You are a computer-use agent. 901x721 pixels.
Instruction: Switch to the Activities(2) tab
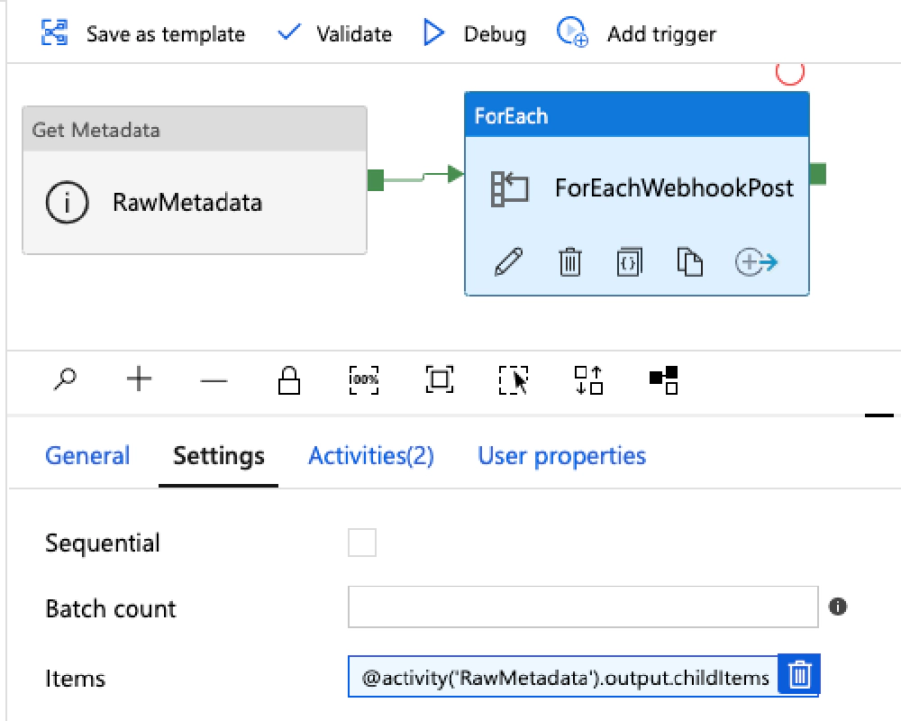point(370,456)
